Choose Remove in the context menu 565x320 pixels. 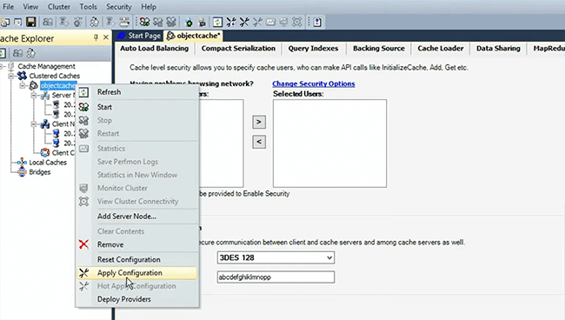[137, 244]
